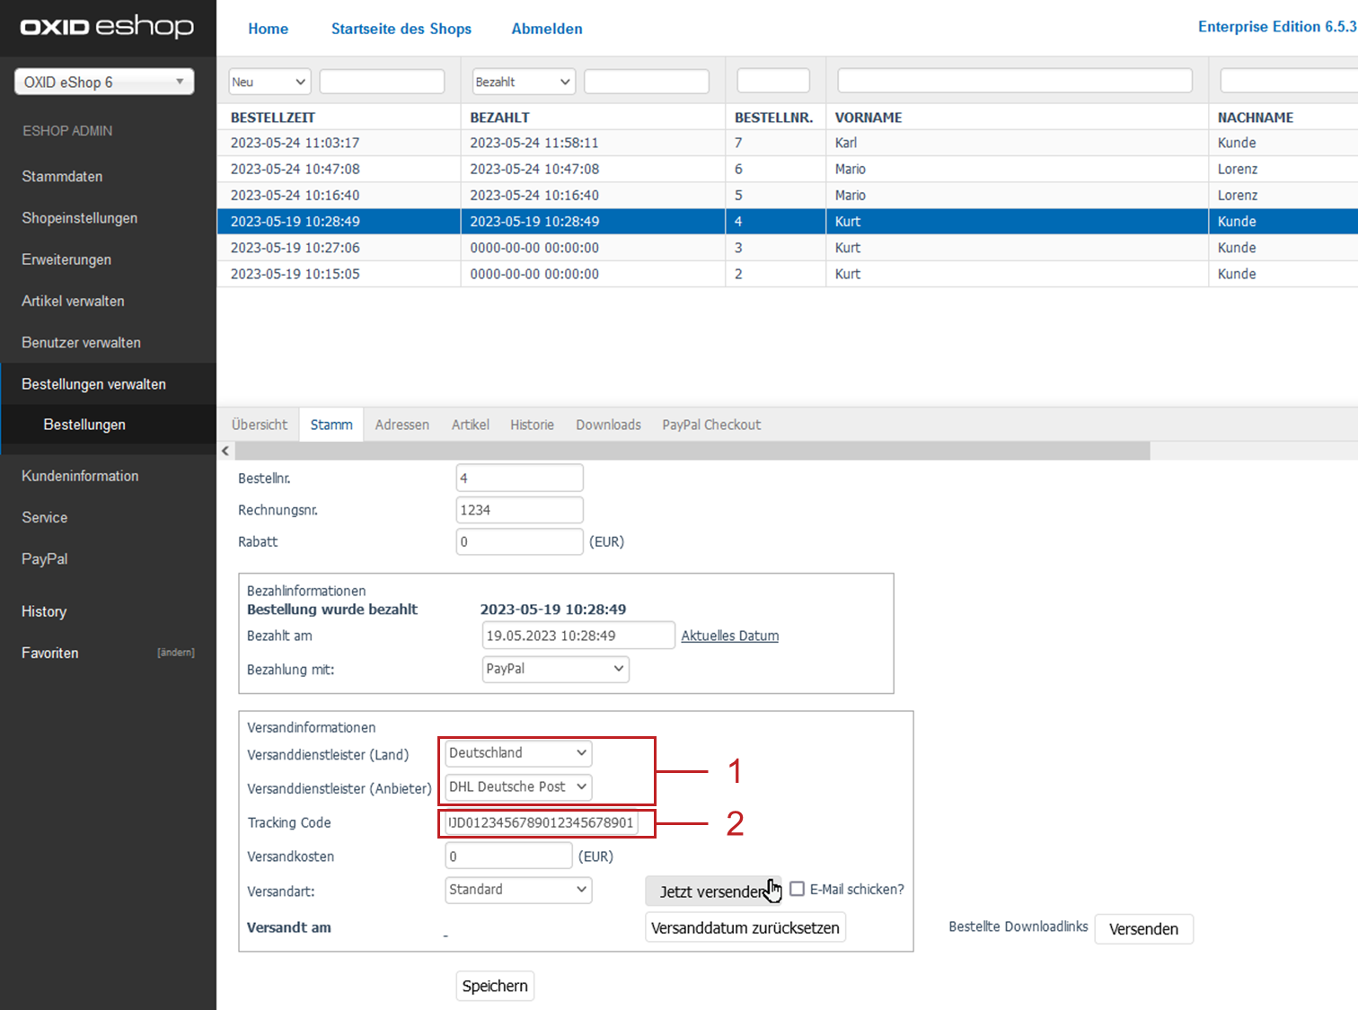Click the OXID eShop logo
Viewport: 1358px width, 1010px height.
pyautogui.click(x=107, y=27)
